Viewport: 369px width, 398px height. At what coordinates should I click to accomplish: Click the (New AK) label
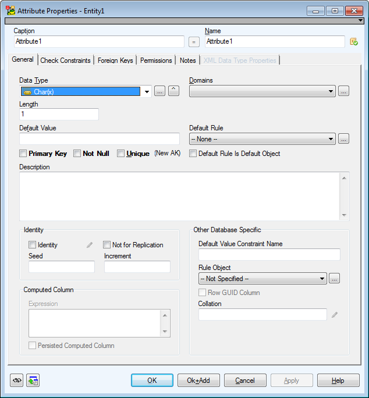168,153
